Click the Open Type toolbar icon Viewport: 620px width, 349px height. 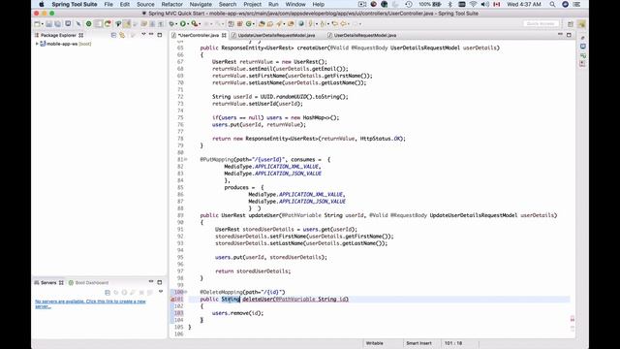(262, 23)
